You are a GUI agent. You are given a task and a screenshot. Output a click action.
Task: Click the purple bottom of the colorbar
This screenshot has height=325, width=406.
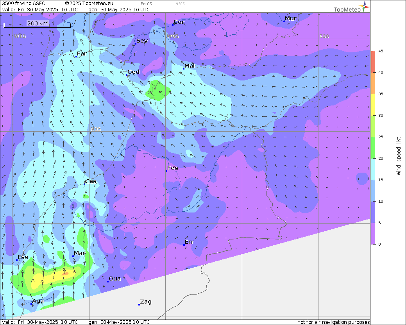374,234
